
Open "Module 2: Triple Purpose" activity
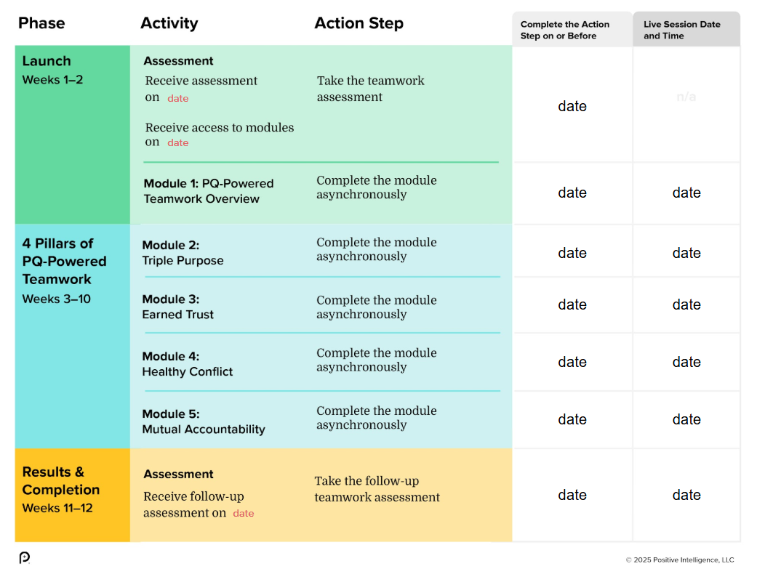coord(183,253)
